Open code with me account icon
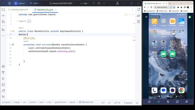195x110 pixels. click(117, 3)
